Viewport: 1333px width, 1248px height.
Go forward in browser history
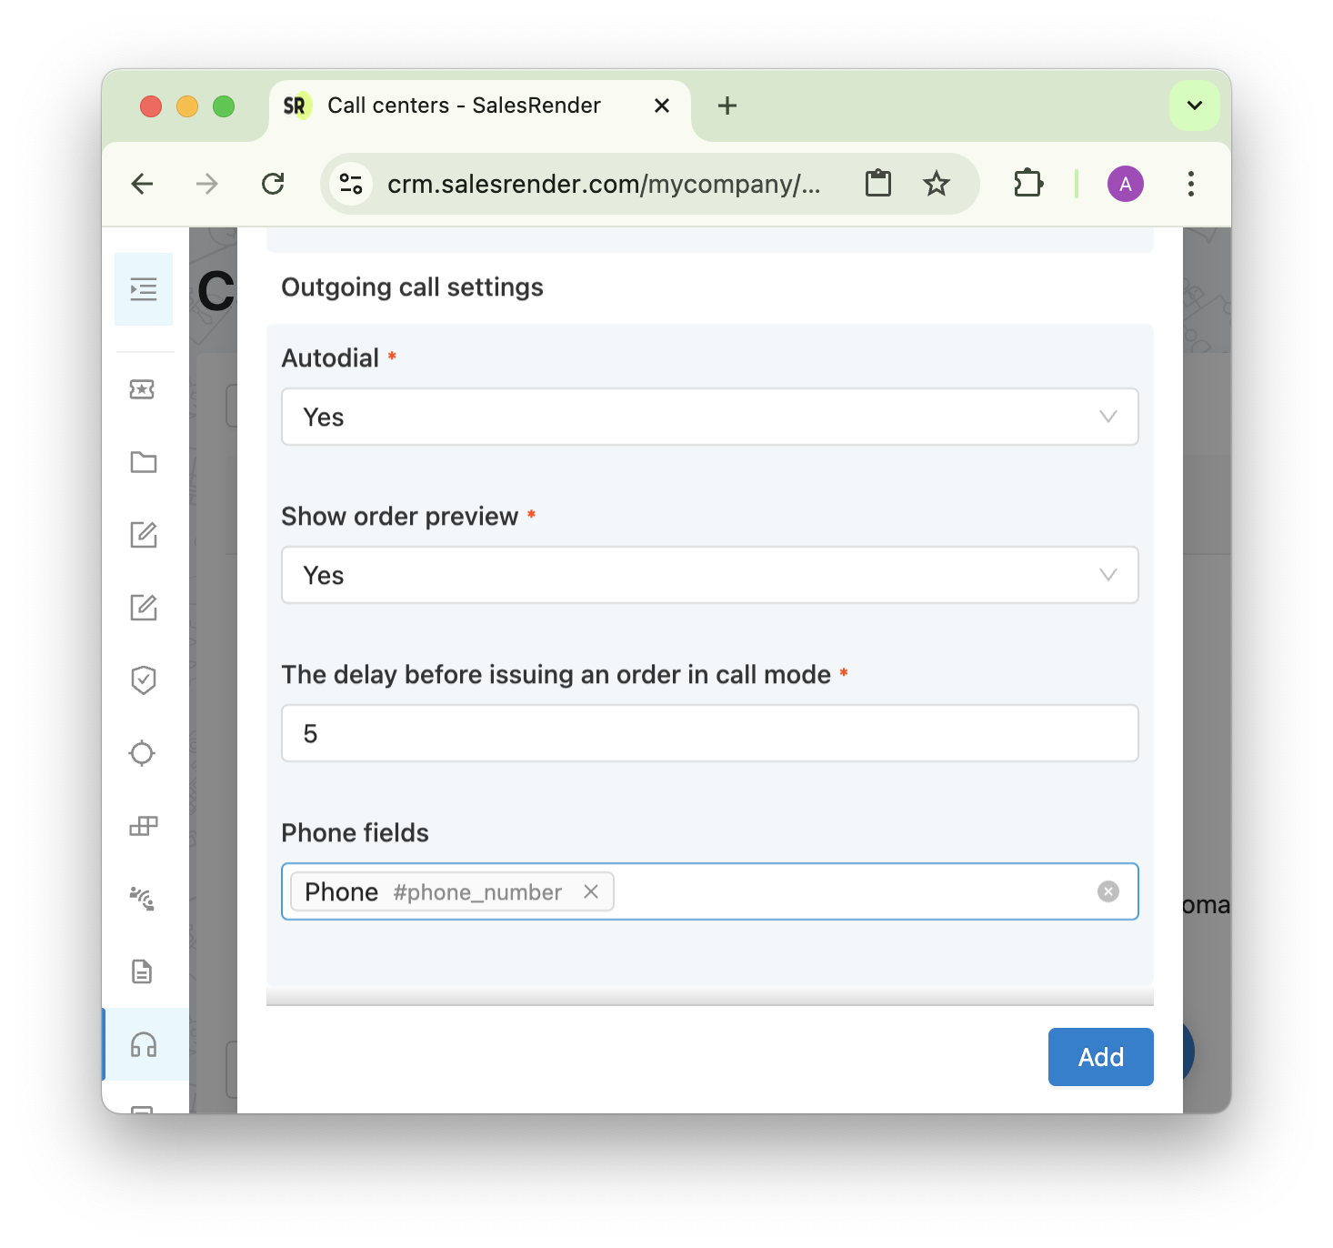point(207,184)
